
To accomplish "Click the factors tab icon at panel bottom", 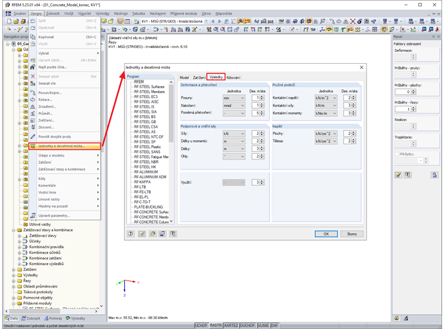I will (x=406, y=318).
